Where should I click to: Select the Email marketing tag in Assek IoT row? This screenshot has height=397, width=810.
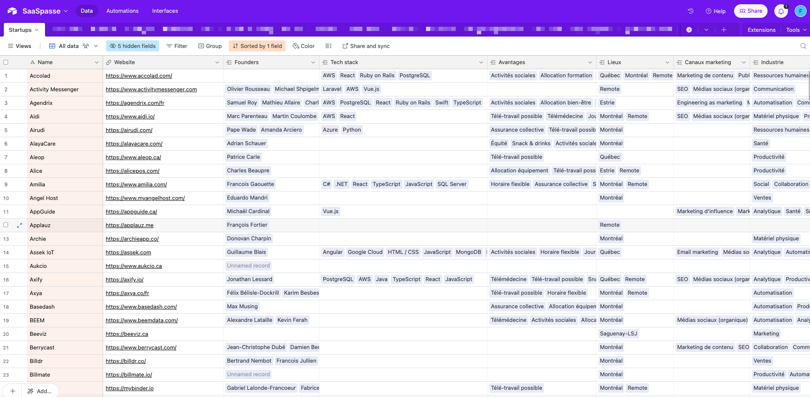click(x=698, y=252)
